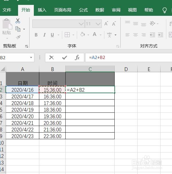The image size is (172, 174).
Task: Select Center horizontal align icon
Action: tap(136, 35)
